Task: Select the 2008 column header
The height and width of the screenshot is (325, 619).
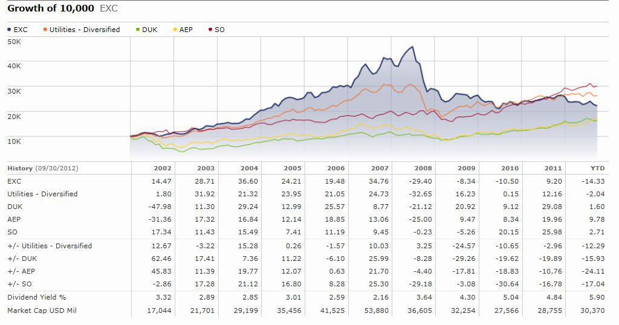Action: click(423, 168)
